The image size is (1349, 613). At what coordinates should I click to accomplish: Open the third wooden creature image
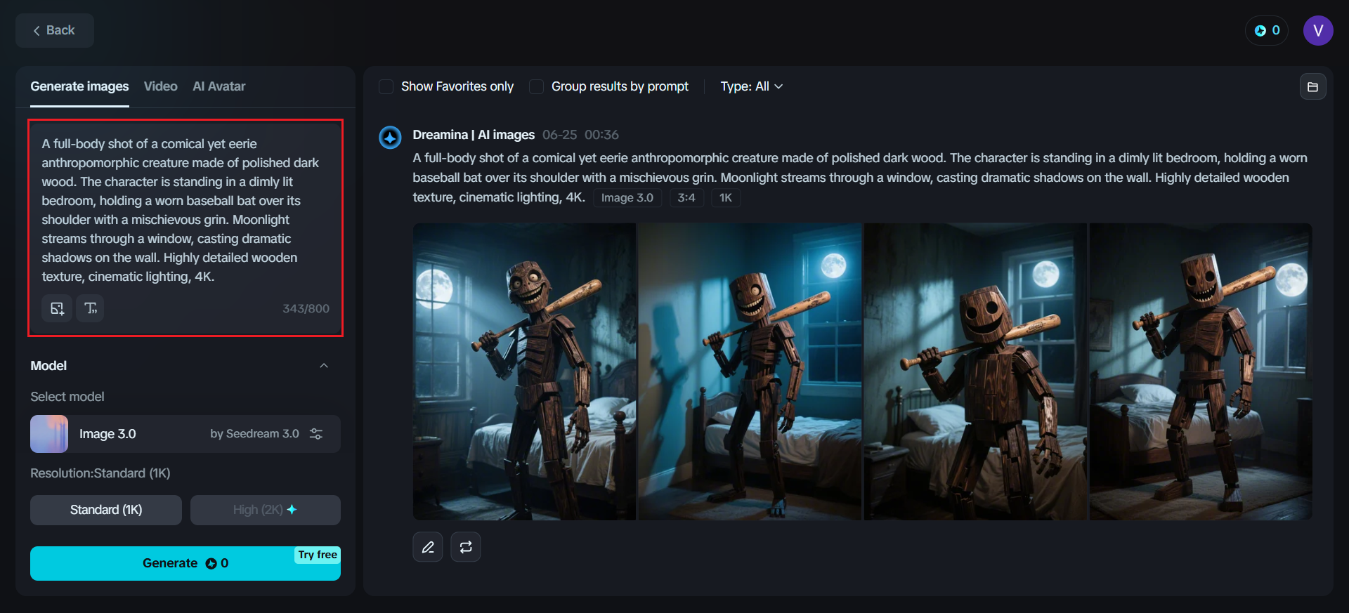tap(975, 371)
